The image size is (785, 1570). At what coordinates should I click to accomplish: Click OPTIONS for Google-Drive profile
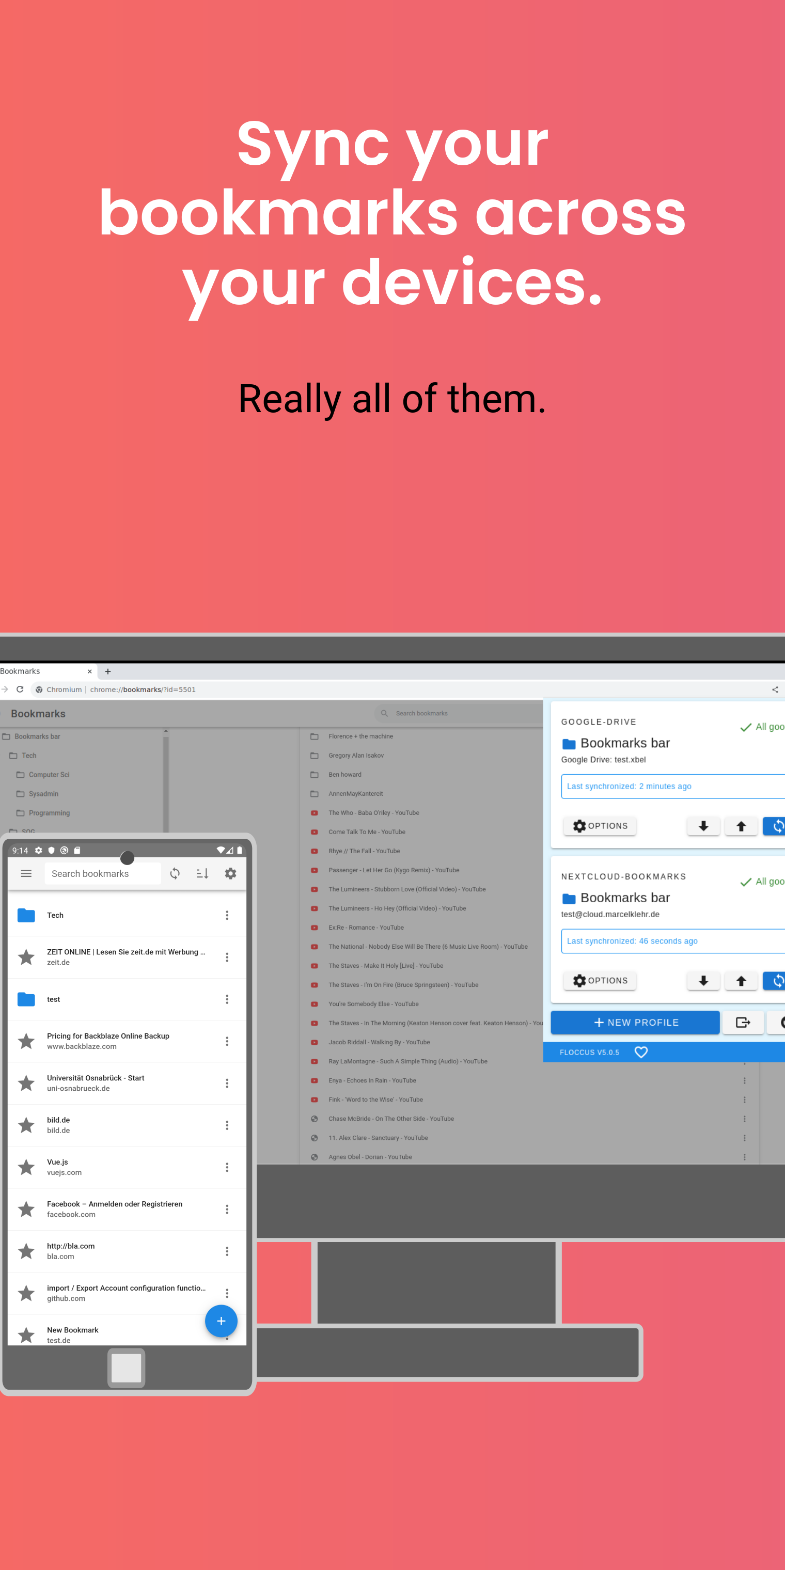(600, 826)
